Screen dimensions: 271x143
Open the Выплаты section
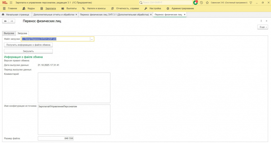(x=69, y=8)
